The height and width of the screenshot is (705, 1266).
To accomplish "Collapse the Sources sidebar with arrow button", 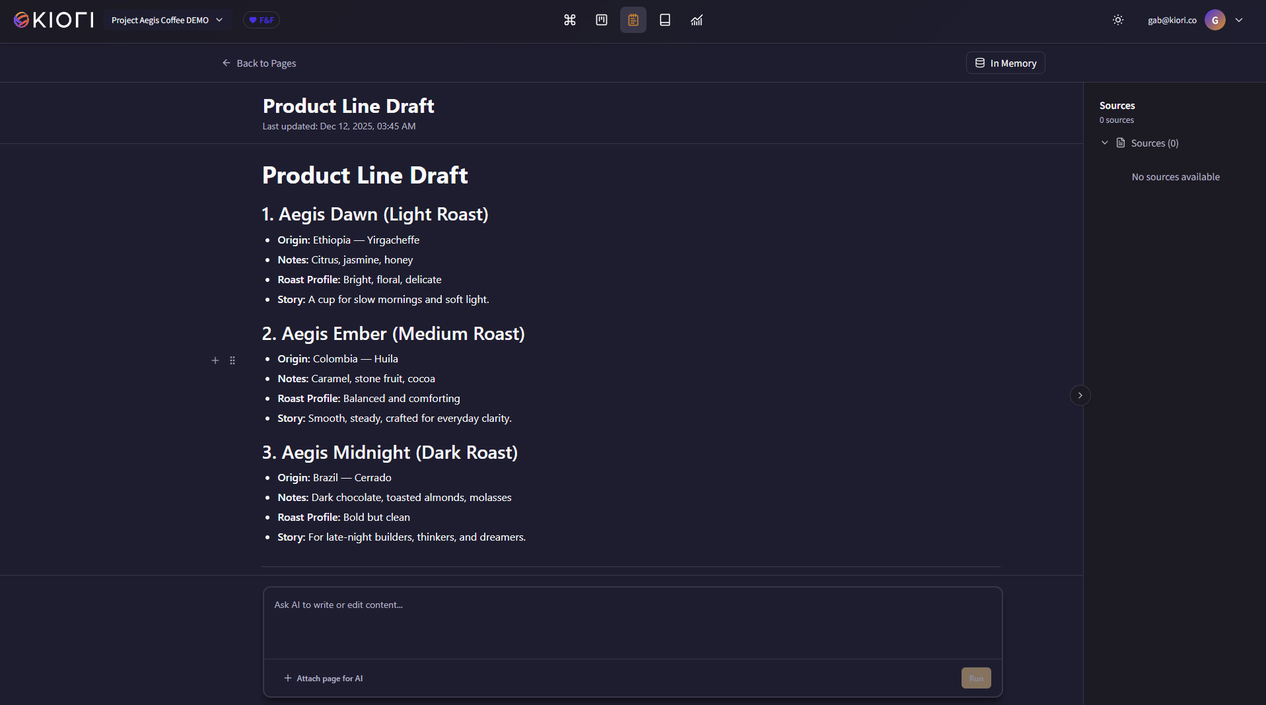I will 1080,395.
